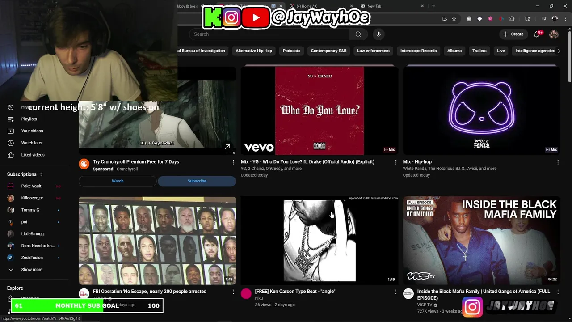The width and height of the screenshot is (572, 322).
Task: Open ZeekFusion subscription channel
Action: coord(32,258)
